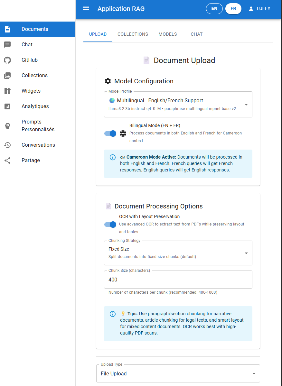The image size is (282, 386).
Task: Switch language to FR
Action: [x=233, y=9]
